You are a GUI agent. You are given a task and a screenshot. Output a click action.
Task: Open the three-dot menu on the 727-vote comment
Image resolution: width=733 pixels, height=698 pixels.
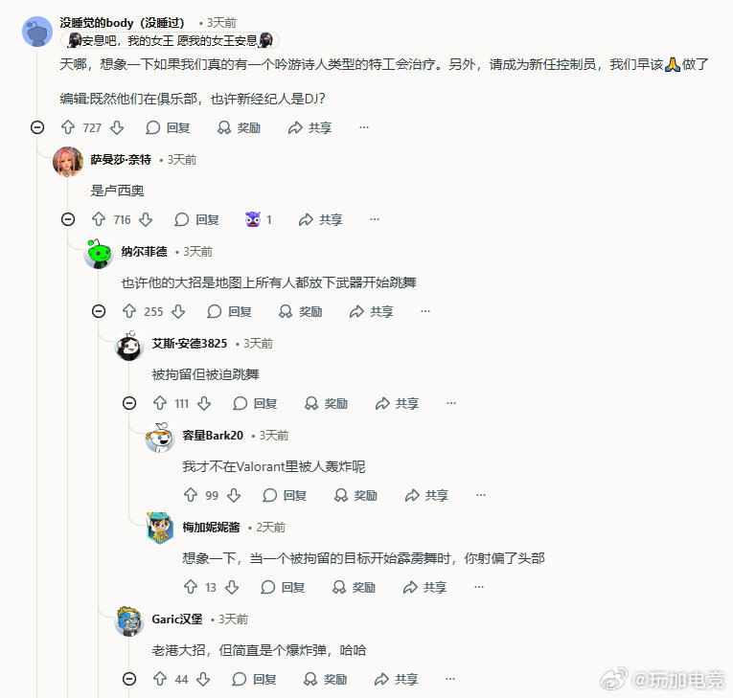[x=364, y=127]
